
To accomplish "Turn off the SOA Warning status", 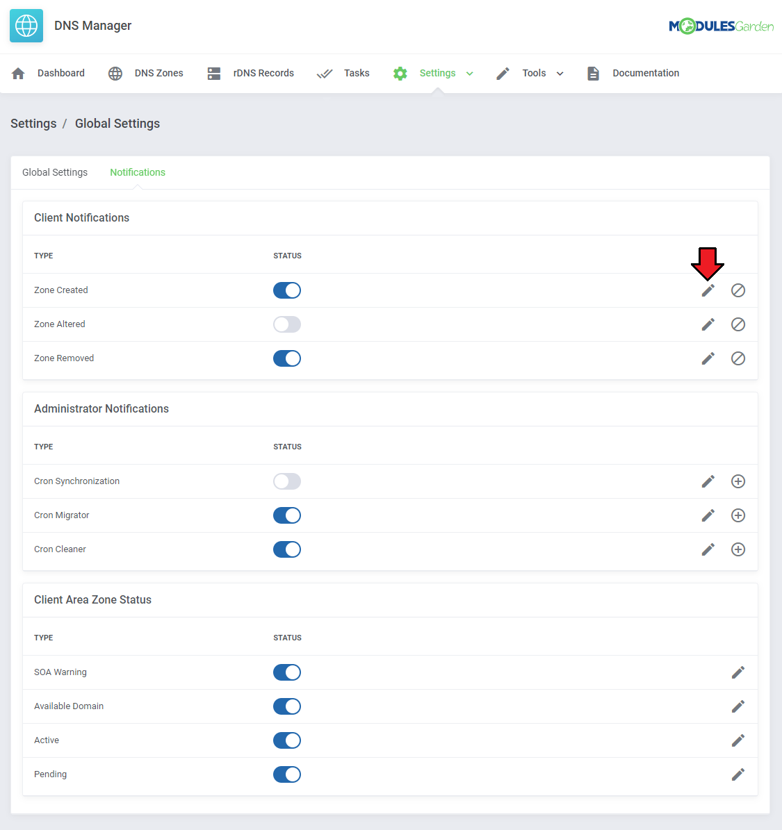I will point(287,672).
